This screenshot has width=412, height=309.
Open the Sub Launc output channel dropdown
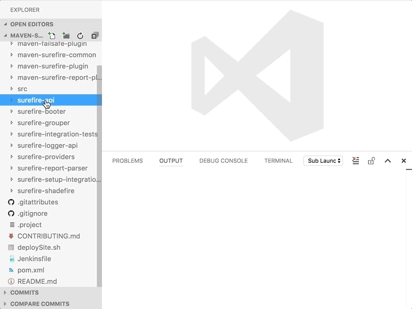323,161
